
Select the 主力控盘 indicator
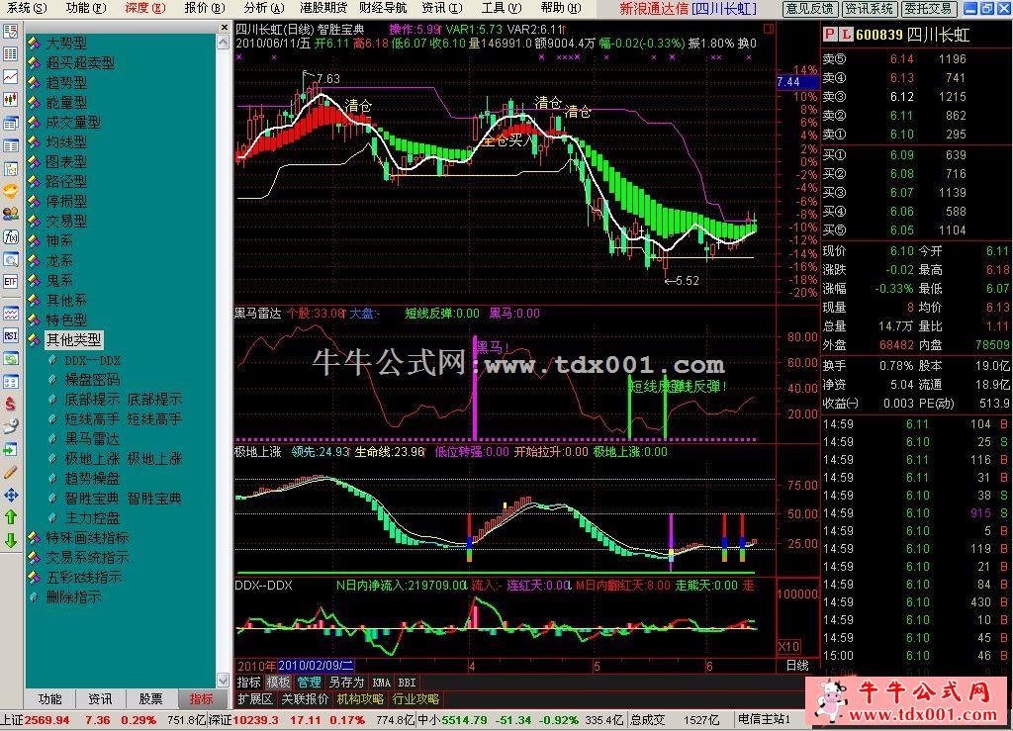pyautogui.click(x=92, y=518)
